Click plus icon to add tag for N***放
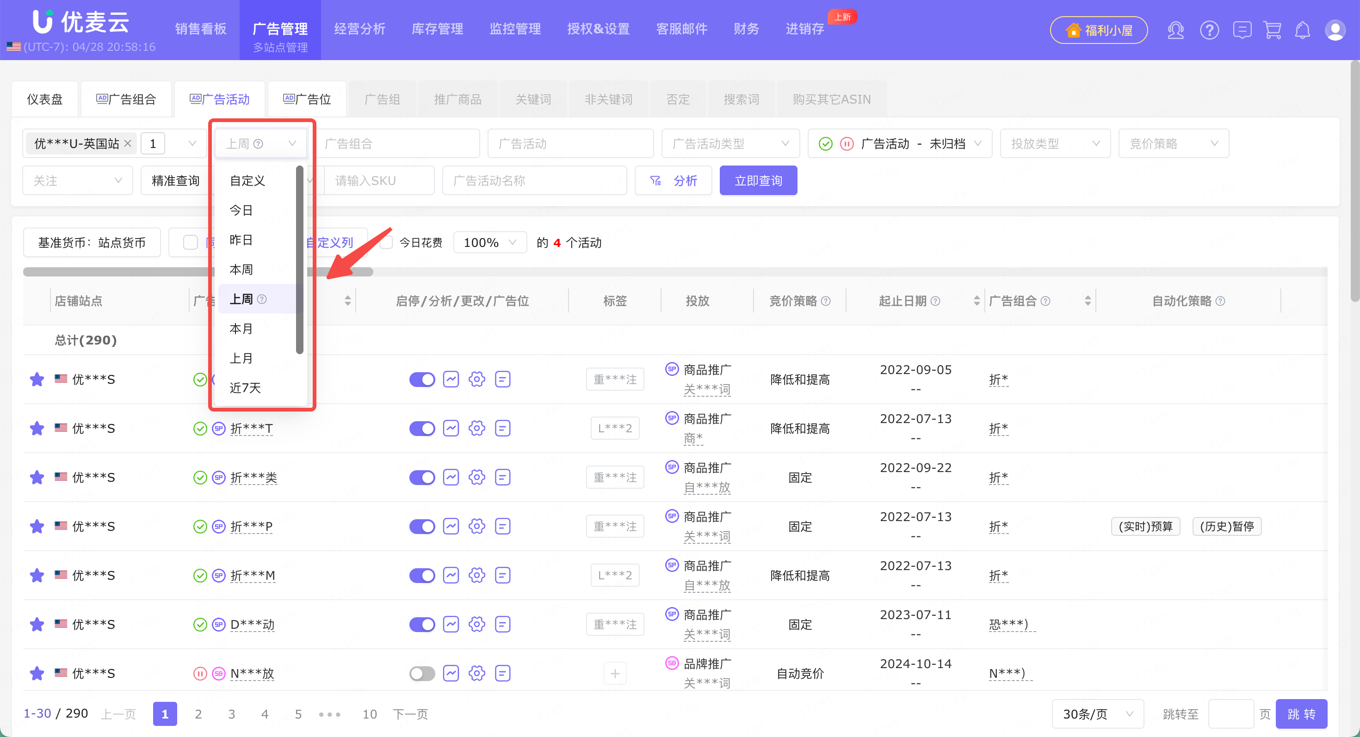This screenshot has width=1360, height=737. (615, 674)
